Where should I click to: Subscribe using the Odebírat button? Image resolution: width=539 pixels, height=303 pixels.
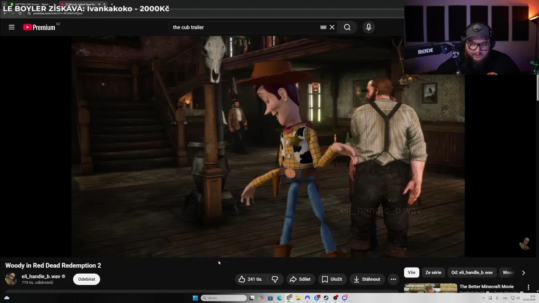(86, 279)
